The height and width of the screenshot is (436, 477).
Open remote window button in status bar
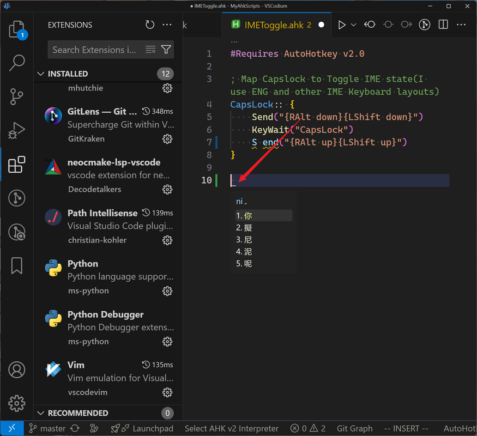tap(12, 428)
